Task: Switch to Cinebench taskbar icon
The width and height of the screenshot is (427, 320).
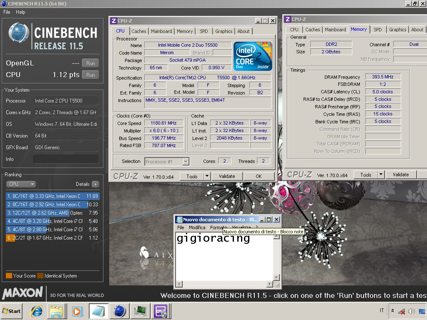Action: pyautogui.click(x=120, y=311)
